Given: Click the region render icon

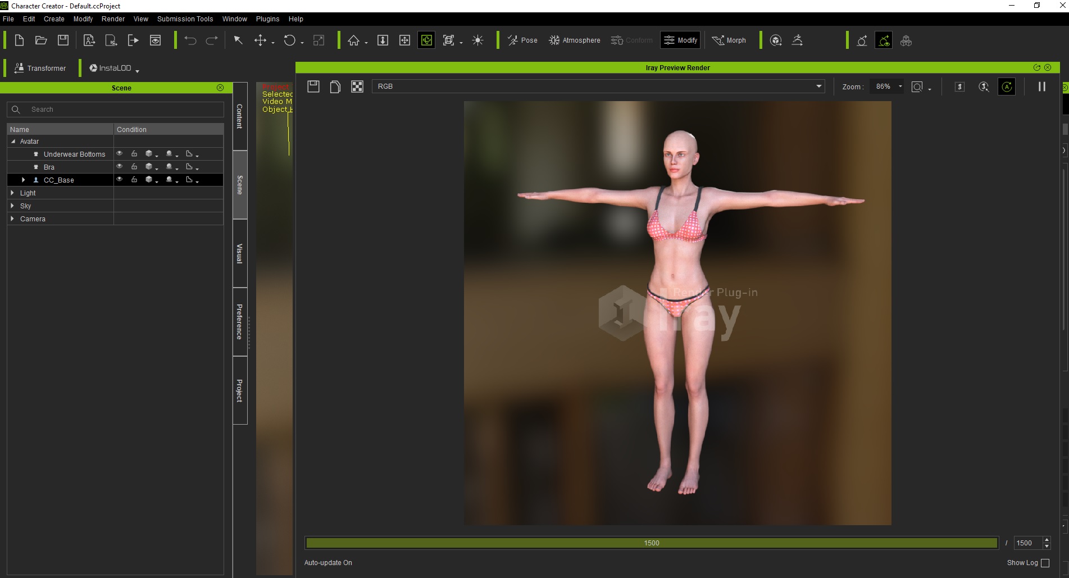Looking at the screenshot, I should click(x=959, y=87).
